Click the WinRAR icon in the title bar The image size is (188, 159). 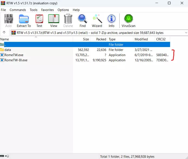click(3, 3)
